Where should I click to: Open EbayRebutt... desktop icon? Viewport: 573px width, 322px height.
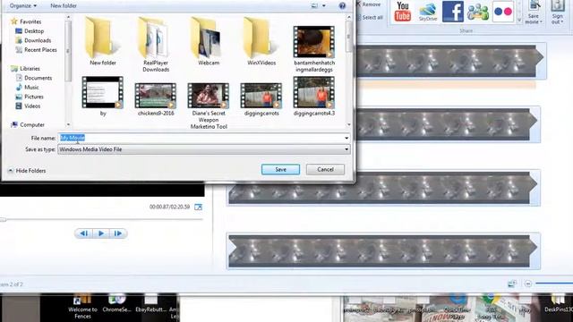coord(151,304)
